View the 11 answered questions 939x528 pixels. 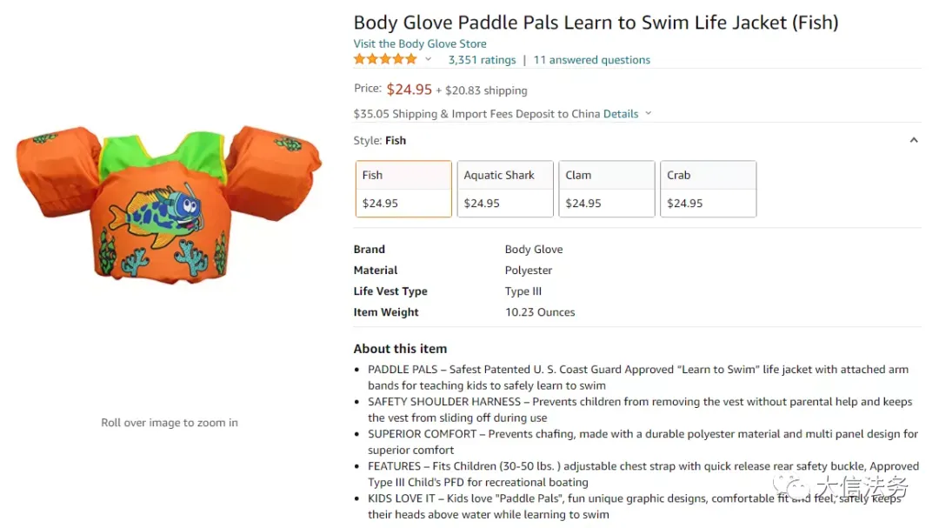click(592, 60)
